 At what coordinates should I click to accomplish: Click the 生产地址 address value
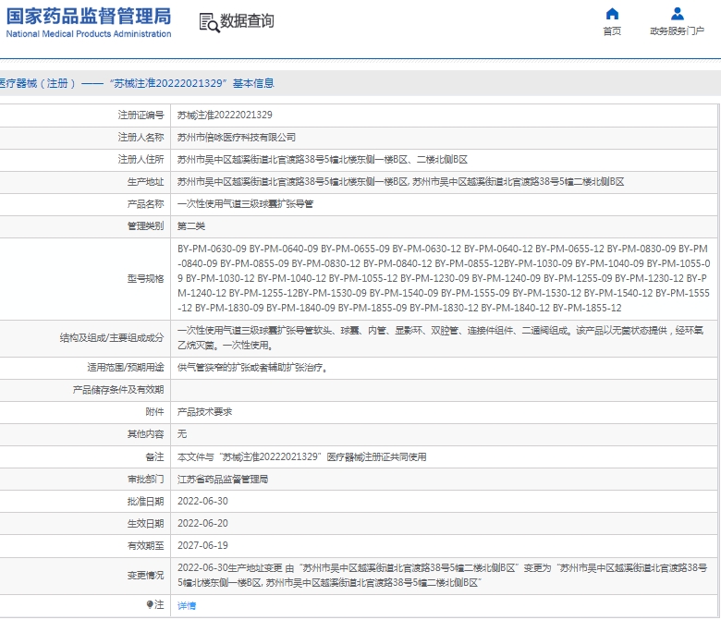click(400, 181)
